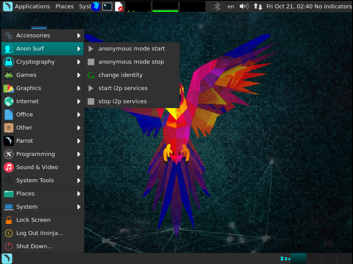Click the System Tools sliders icon
This screenshot has height=264, width=353.
(x=9, y=181)
